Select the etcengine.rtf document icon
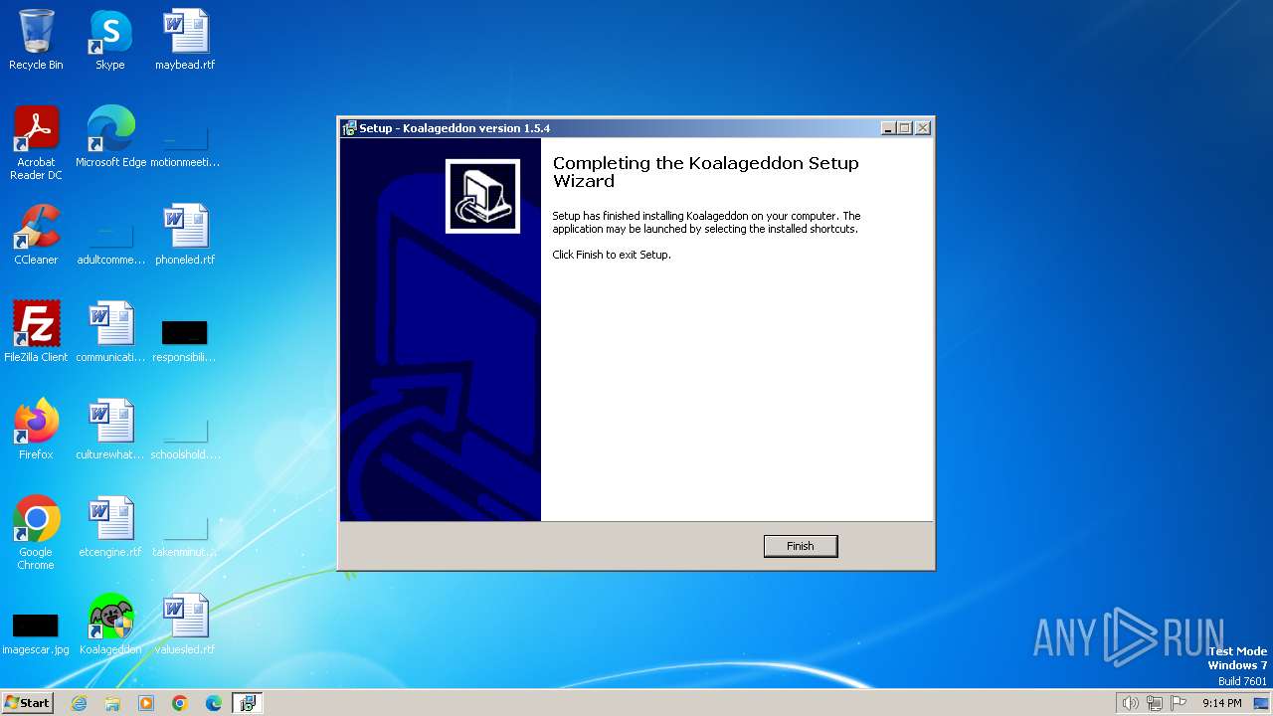Image resolution: width=1273 pixels, height=716 pixels. pyautogui.click(x=110, y=527)
